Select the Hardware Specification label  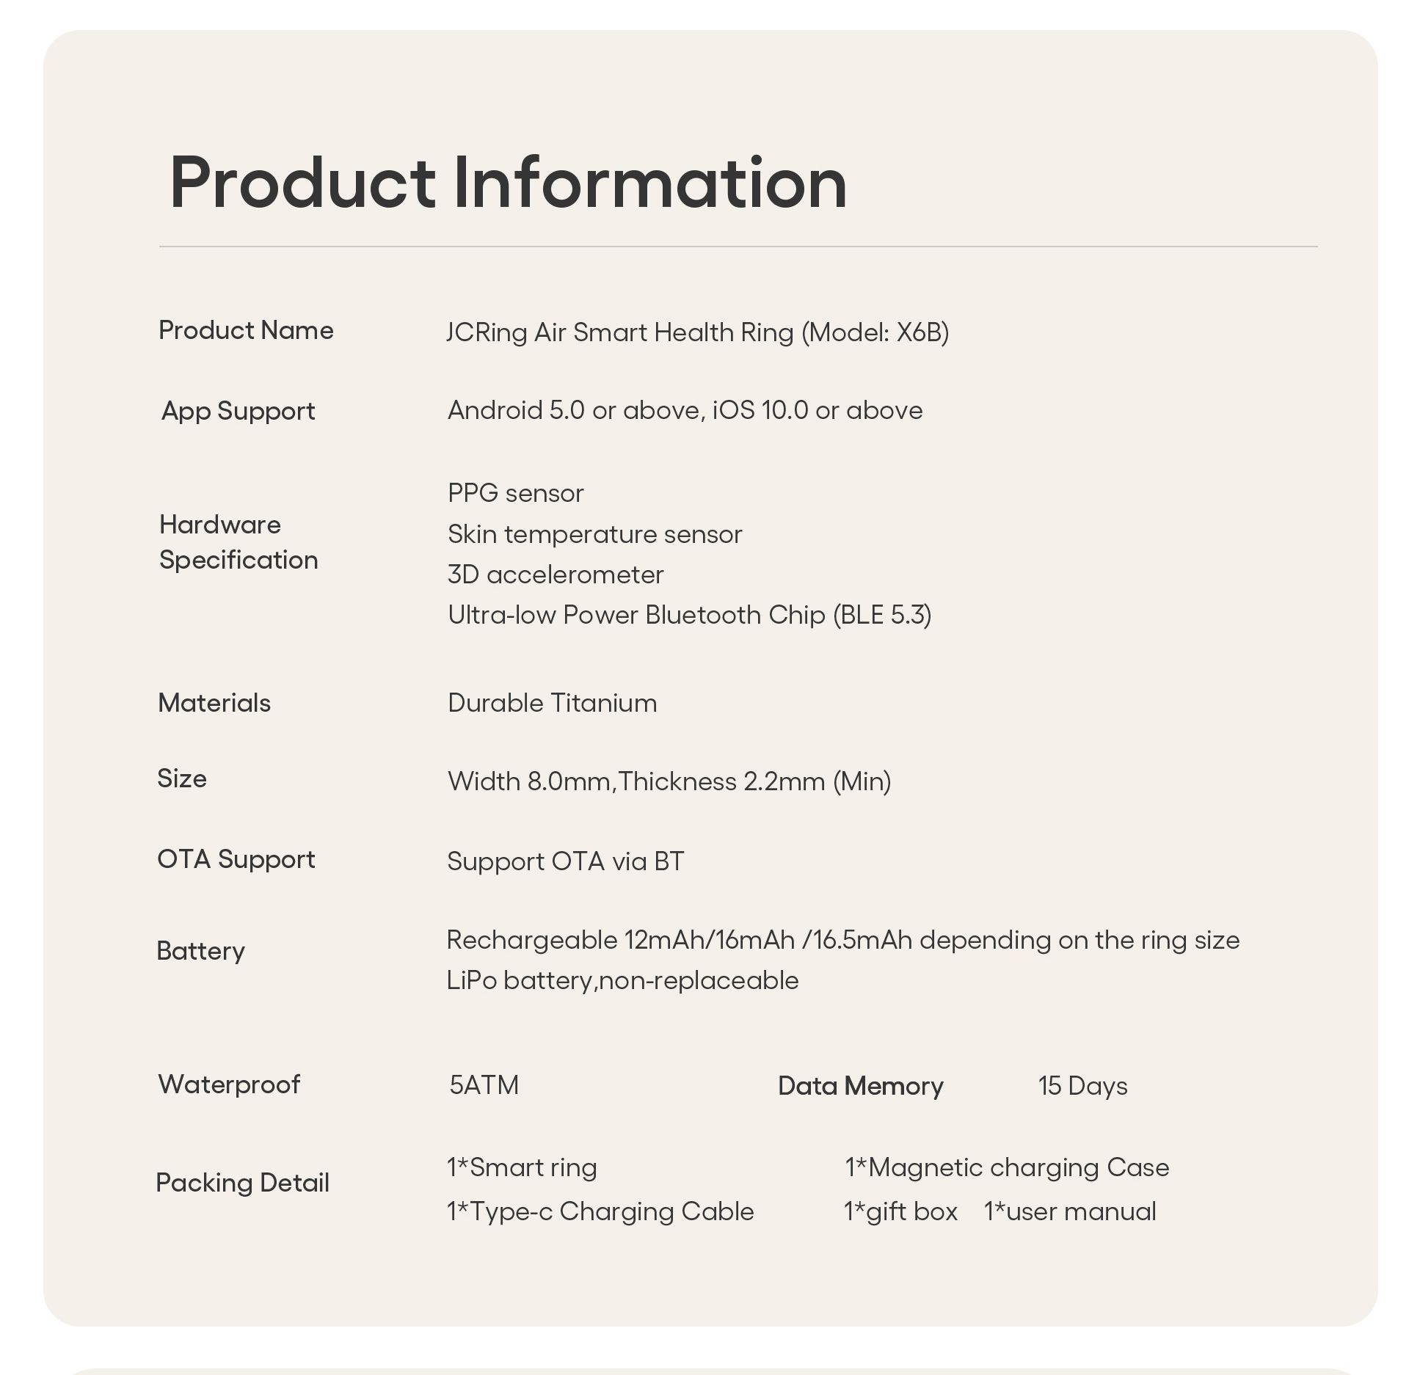click(x=239, y=542)
